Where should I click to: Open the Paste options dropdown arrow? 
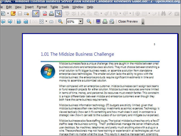(101, 14)
